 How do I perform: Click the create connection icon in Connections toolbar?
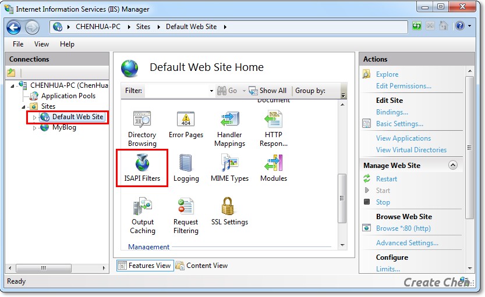click(x=11, y=73)
